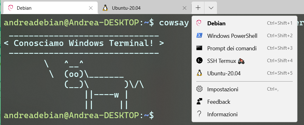Viewport: 304px width, 125px height.
Task: Click the Ctrl+Shift+3 shortcut label
Action: click(x=280, y=48)
